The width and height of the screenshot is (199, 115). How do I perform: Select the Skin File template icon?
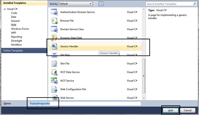click(54, 64)
